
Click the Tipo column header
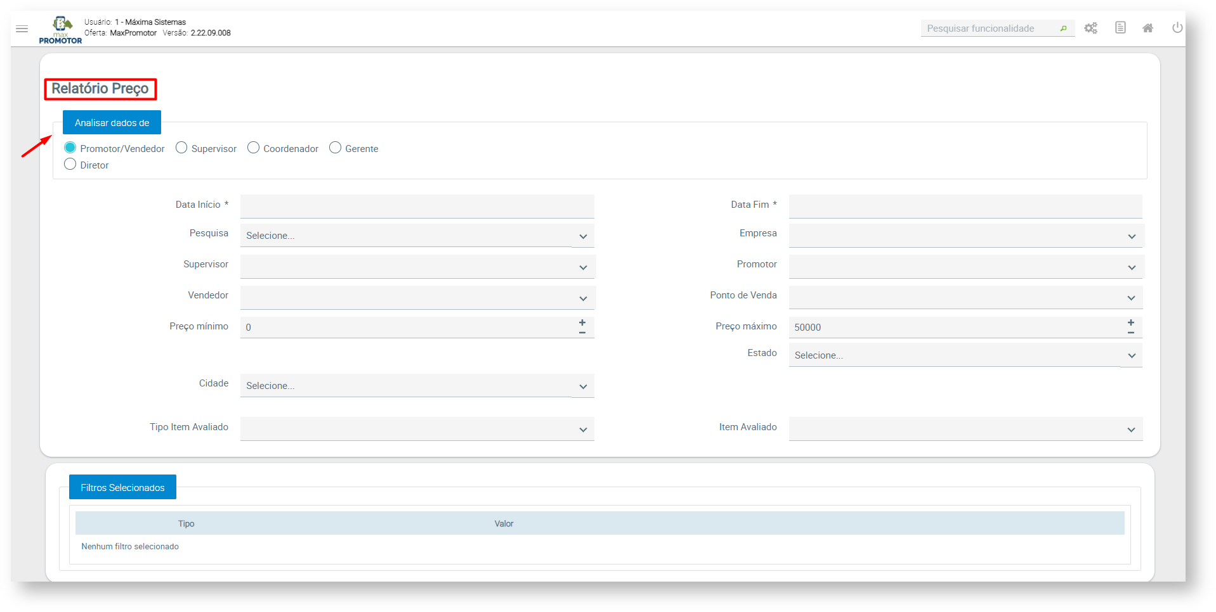[x=186, y=523]
